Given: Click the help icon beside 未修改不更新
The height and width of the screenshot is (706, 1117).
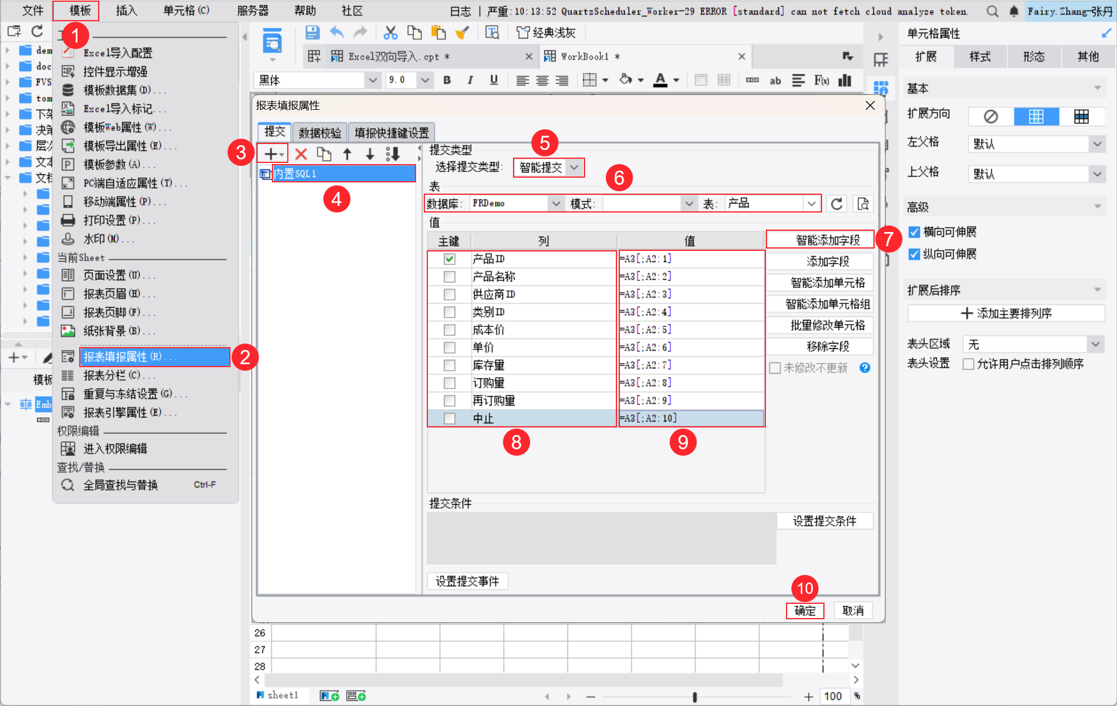Looking at the screenshot, I should click(865, 368).
